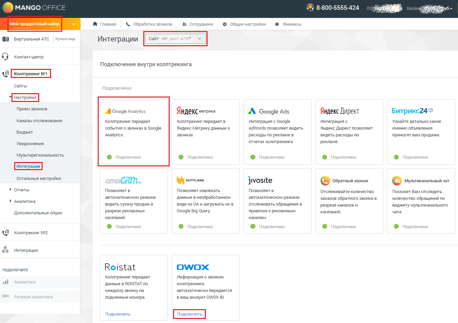Click Подключить link on the OWOX card
Image resolution: width=458 pixels, height=323 pixels.
point(190,314)
